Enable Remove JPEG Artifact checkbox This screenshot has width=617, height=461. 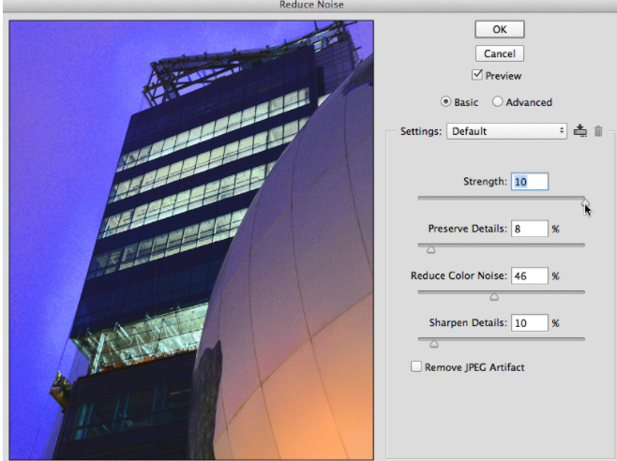416,367
